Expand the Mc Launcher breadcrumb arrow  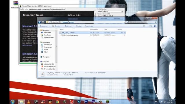(62, 22)
